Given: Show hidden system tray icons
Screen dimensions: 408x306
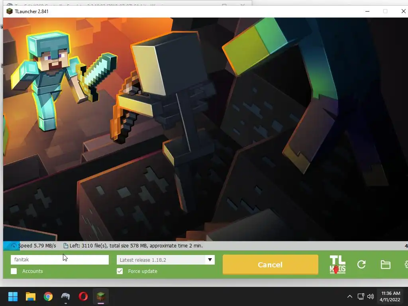Looking at the screenshot, I should tap(350, 296).
